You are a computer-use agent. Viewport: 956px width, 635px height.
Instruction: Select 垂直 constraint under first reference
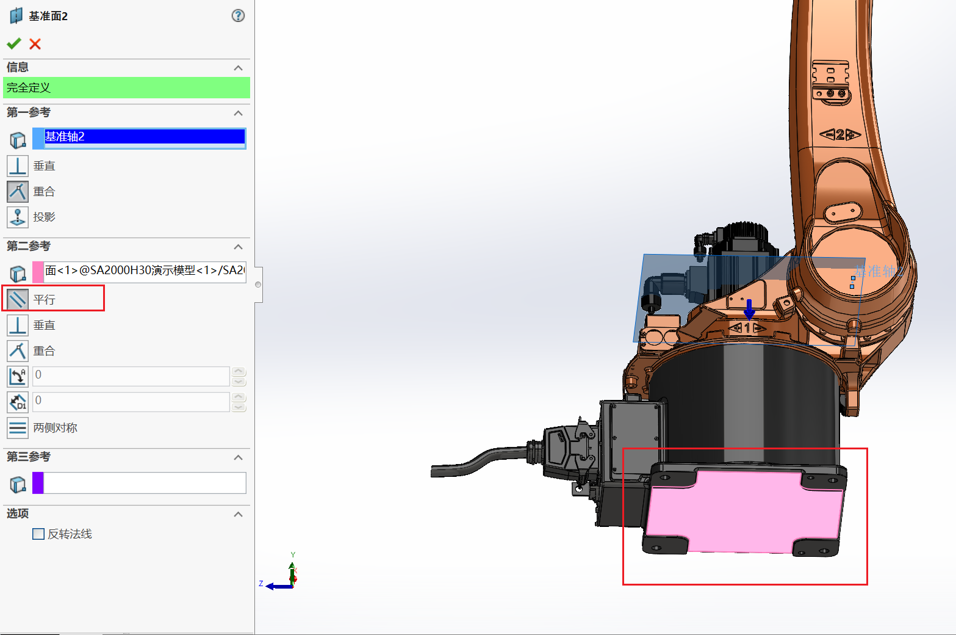(18, 166)
